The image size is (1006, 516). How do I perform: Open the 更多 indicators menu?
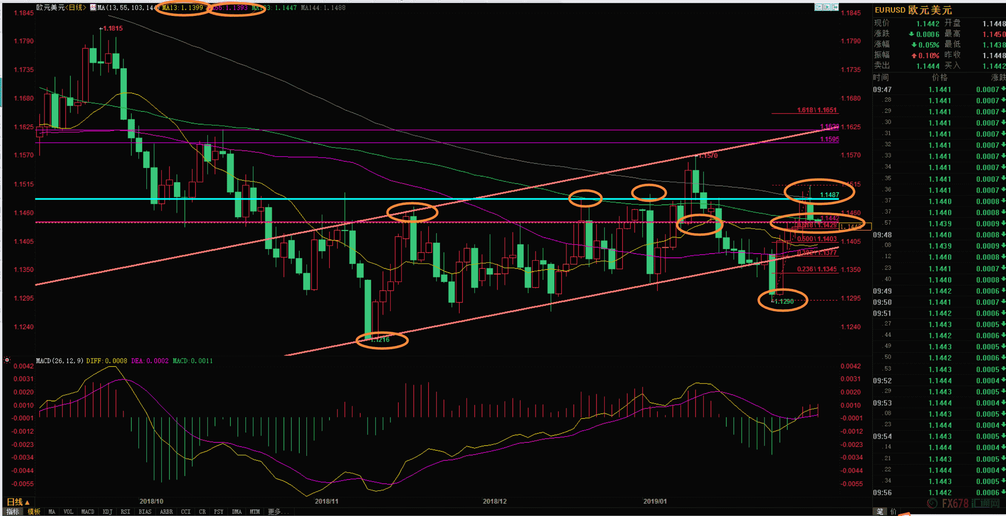[278, 512]
